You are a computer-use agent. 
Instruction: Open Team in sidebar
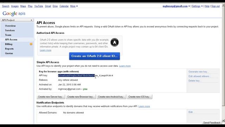coord(8,35)
